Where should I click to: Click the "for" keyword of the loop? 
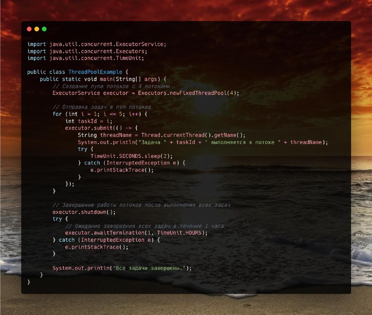coord(57,114)
